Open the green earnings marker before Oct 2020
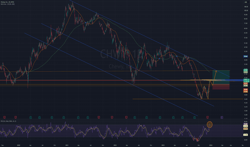This screenshot has width=250, height=147. pyautogui.click(x=52, y=117)
